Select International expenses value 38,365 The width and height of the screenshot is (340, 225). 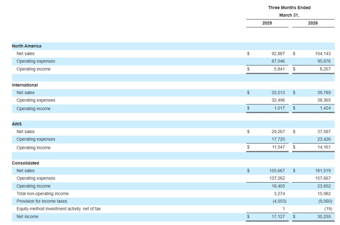coord(324,100)
